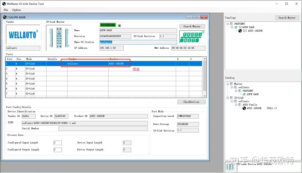This screenshot has width=302, height=173.
Task: Open the Option menu
Action: click(x=16, y=10)
